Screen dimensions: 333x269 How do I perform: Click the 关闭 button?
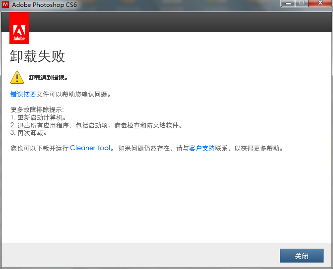click(x=302, y=256)
